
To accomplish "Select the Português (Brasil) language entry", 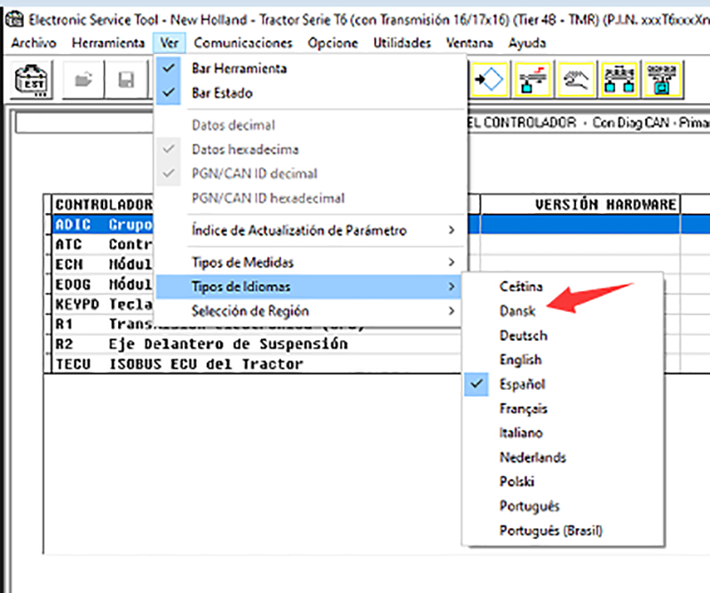I will pyautogui.click(x=563, y=531).
